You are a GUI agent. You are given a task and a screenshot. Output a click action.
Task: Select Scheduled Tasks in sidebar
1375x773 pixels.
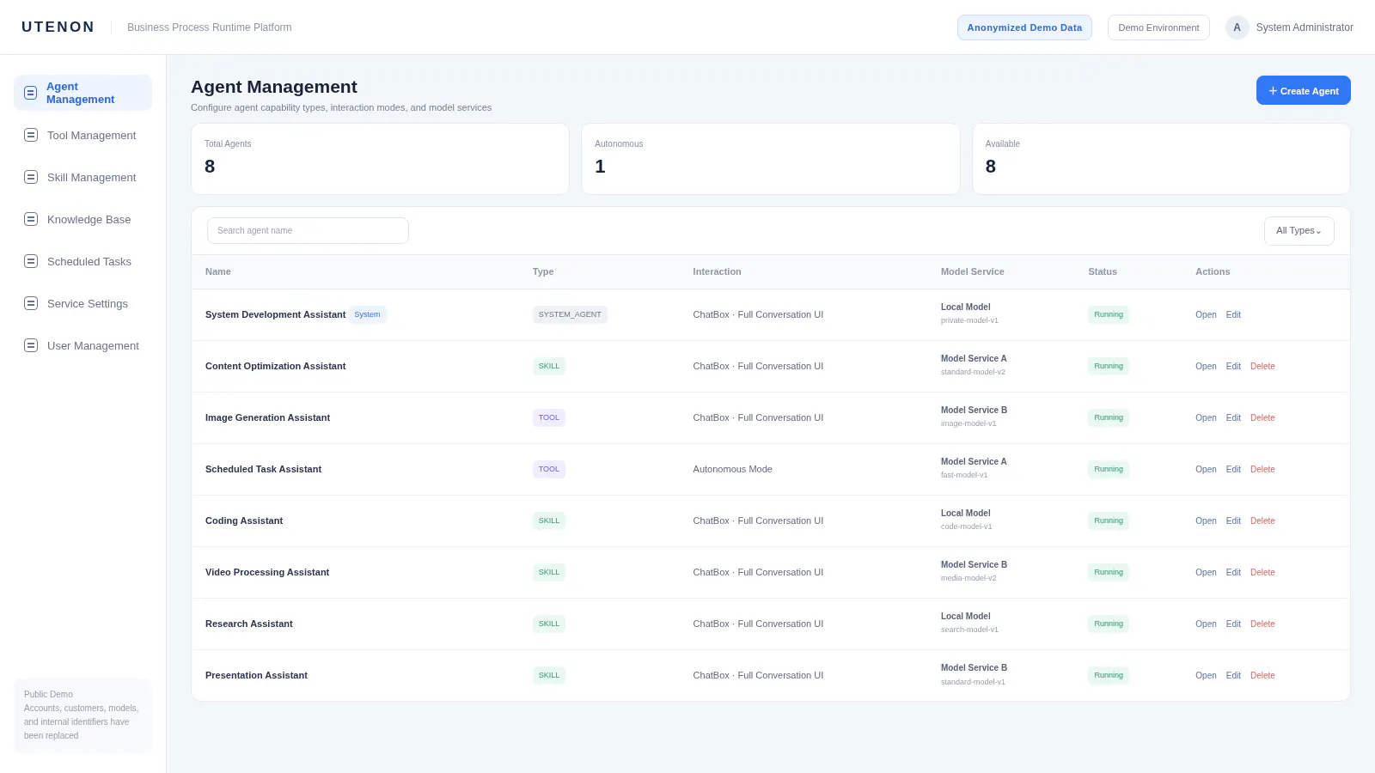point(82,261)
